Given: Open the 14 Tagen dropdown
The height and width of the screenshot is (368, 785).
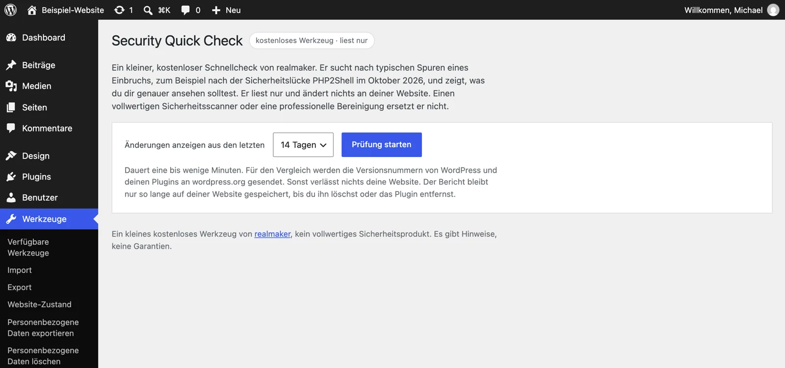Looking at the screenshot, I should [x=303, y=145].
